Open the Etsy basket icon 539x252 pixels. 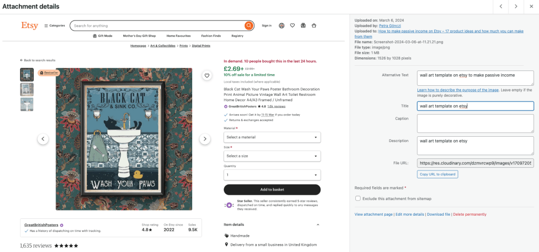point(314,25)
